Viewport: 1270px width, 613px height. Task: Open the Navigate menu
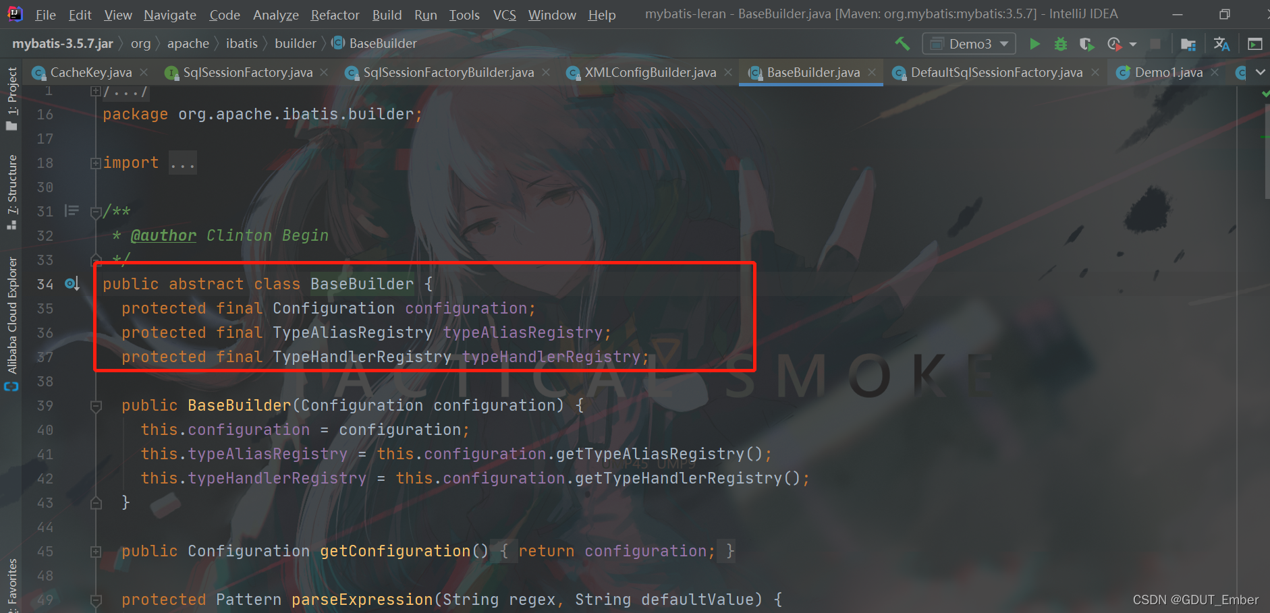[170, 14]
